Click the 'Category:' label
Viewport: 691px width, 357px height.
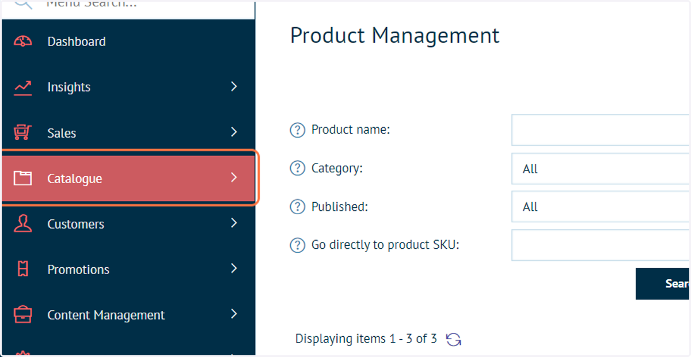click(x=337, y=168)
